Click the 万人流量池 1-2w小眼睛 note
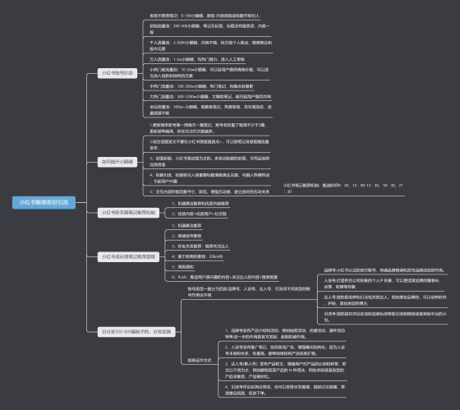 [197, 59]
